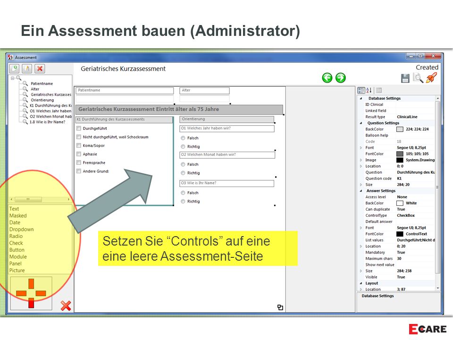Choose Panel in the controls list
This screenshot has height=340, width=453.
(15, 263)
